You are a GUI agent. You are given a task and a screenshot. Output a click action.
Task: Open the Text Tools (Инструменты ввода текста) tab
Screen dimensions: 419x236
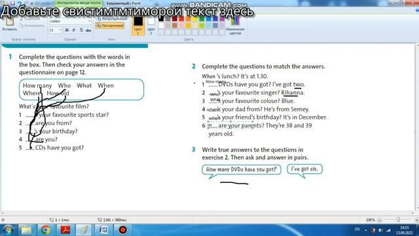79,3
